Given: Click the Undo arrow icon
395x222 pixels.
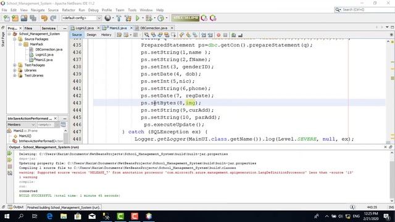Looking at the screenshot, I should 44,18.
